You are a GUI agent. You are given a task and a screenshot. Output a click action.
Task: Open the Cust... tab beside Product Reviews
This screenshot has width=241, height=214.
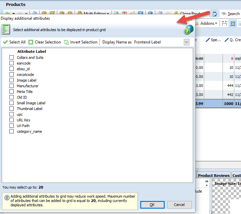pyautogui.click(x=236, y=176)
